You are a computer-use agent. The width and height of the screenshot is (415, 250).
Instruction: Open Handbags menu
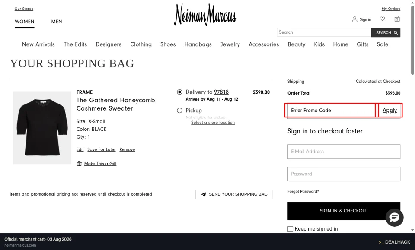tap(198, 44)
